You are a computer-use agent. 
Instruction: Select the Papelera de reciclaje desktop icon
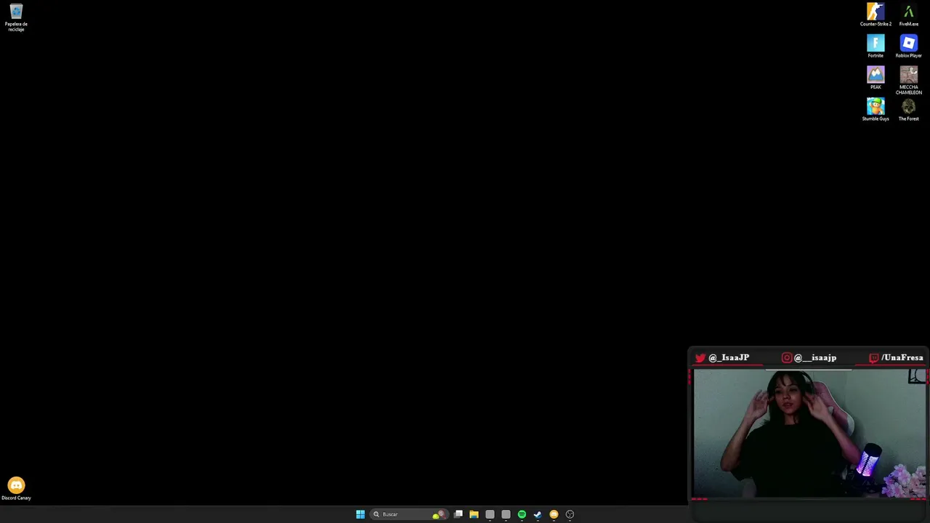tap(16, 18)
